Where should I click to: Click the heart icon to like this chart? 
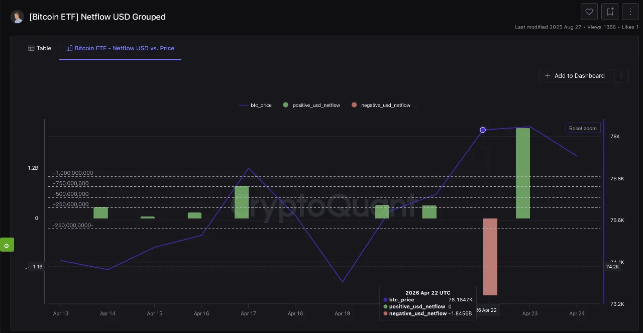pyautogui.click(x=589, y=11)
